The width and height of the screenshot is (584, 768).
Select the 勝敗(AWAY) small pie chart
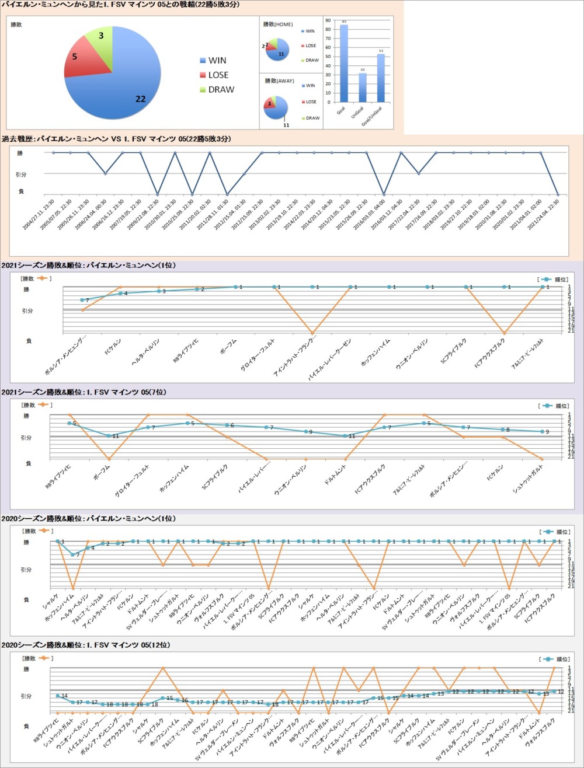[x=277, y=107]
